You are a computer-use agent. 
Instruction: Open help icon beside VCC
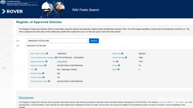pos(36,69)
